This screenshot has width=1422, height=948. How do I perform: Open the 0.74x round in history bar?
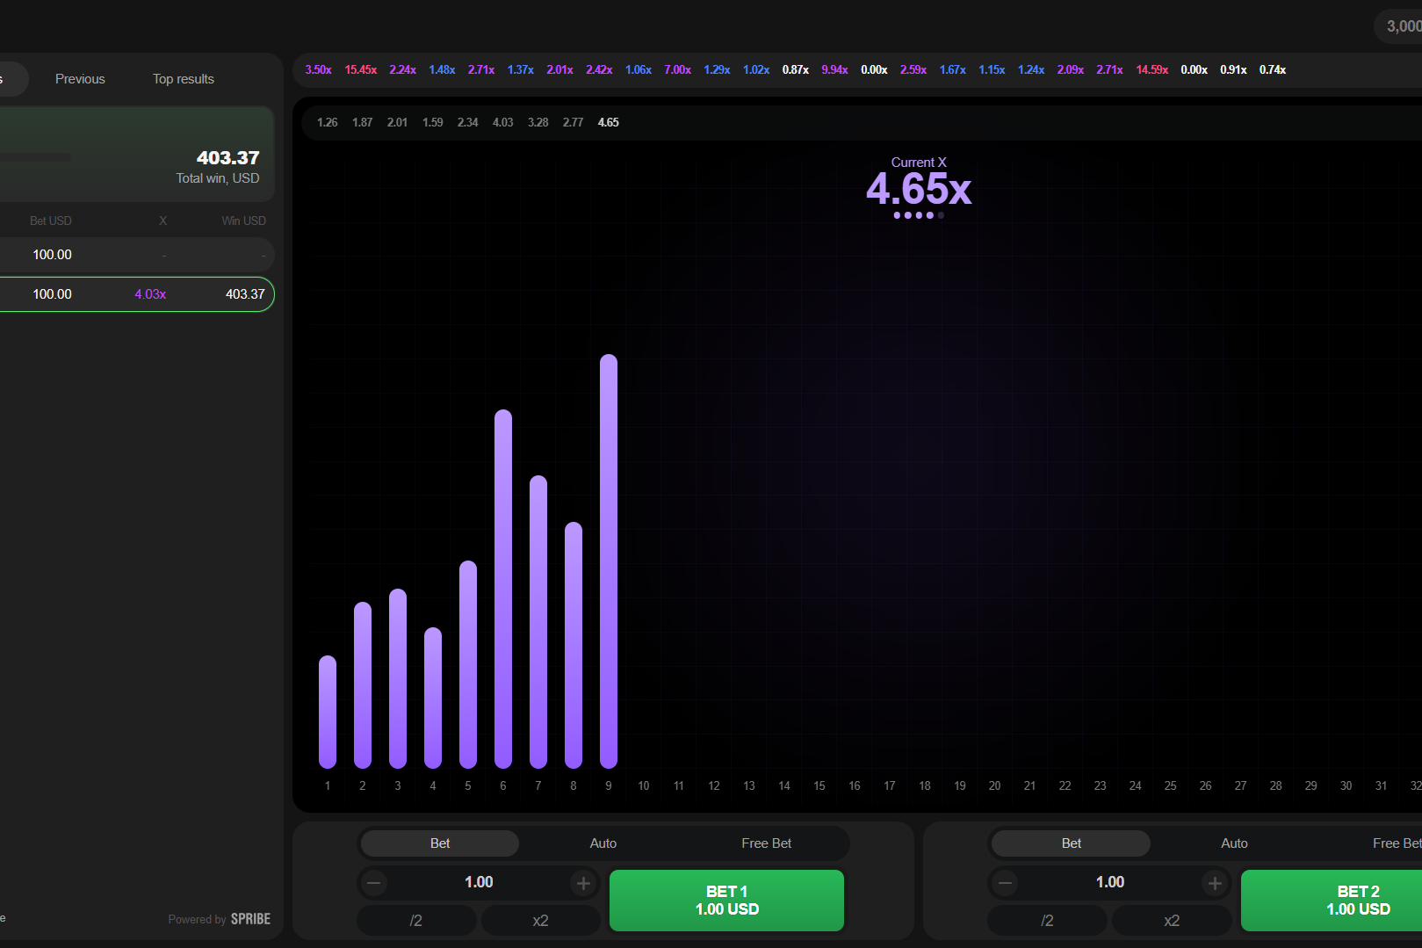click(x=1273, y=69)
